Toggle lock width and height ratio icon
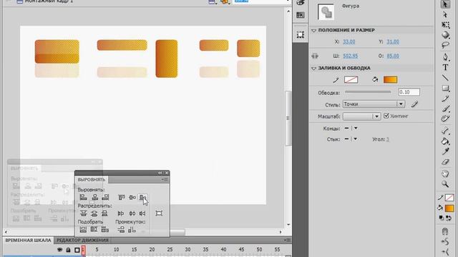The image size is (458, 257). tap(315, 56)
